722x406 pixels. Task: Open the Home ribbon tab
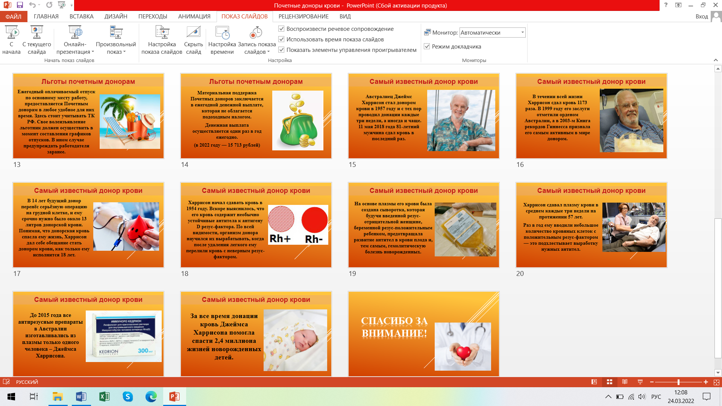[x=46, y=17]
